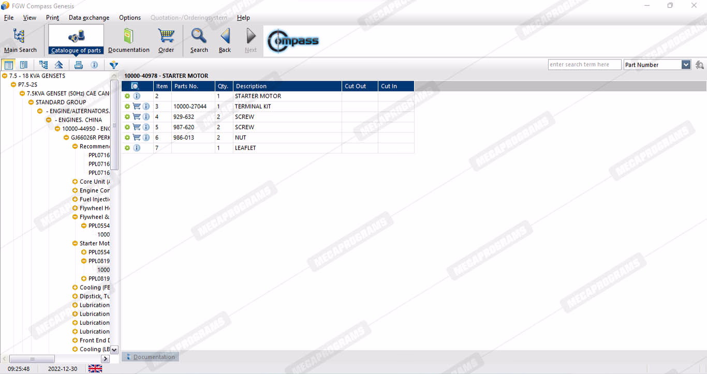
Task: Click the small printer icon
Action: [79, 65]
